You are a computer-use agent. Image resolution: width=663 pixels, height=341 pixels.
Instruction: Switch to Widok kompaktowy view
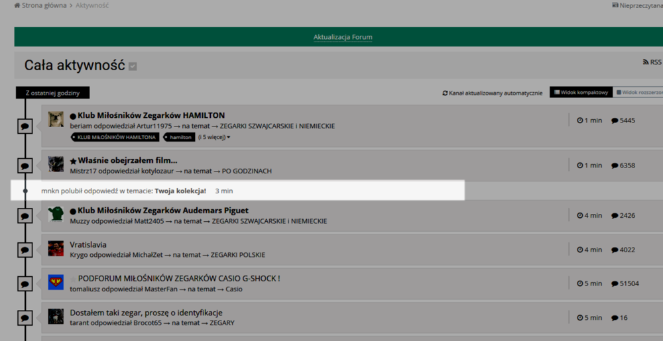coord(581,93)
